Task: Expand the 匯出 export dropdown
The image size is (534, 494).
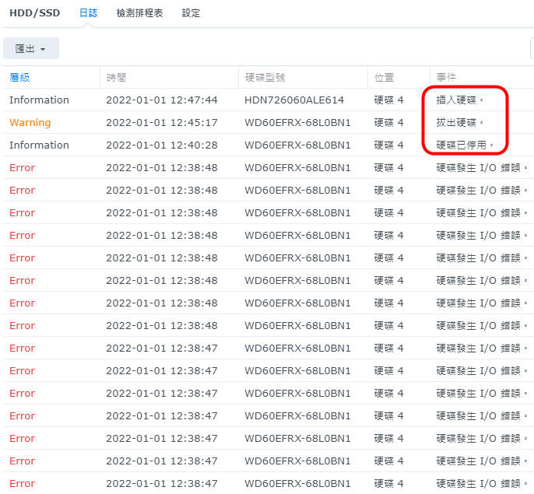Action: coord(31,49)
